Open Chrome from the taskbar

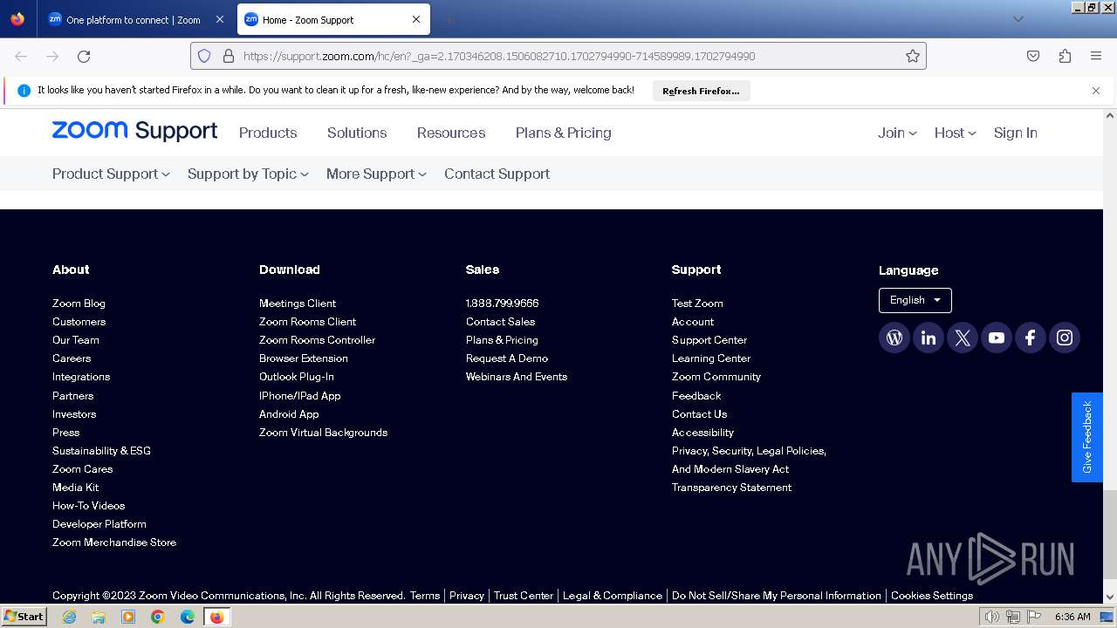pyautogui.click(x=158, y=617)
